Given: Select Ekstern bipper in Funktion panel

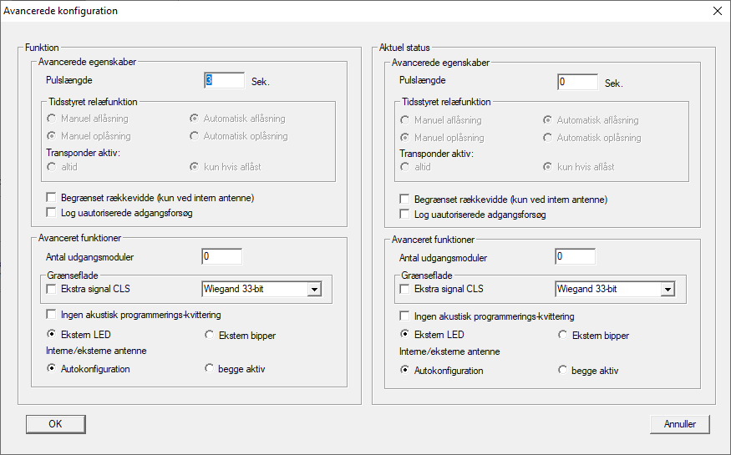Looking at the screenshot, I should click(210, 335).
